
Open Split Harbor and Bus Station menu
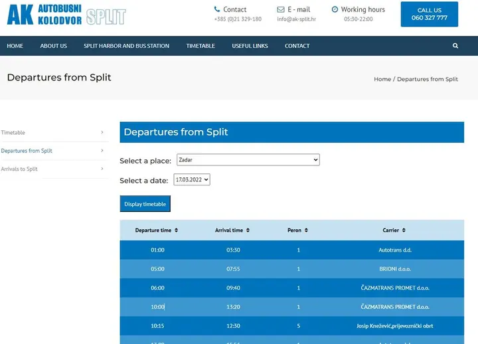click(x=127, y=46)
